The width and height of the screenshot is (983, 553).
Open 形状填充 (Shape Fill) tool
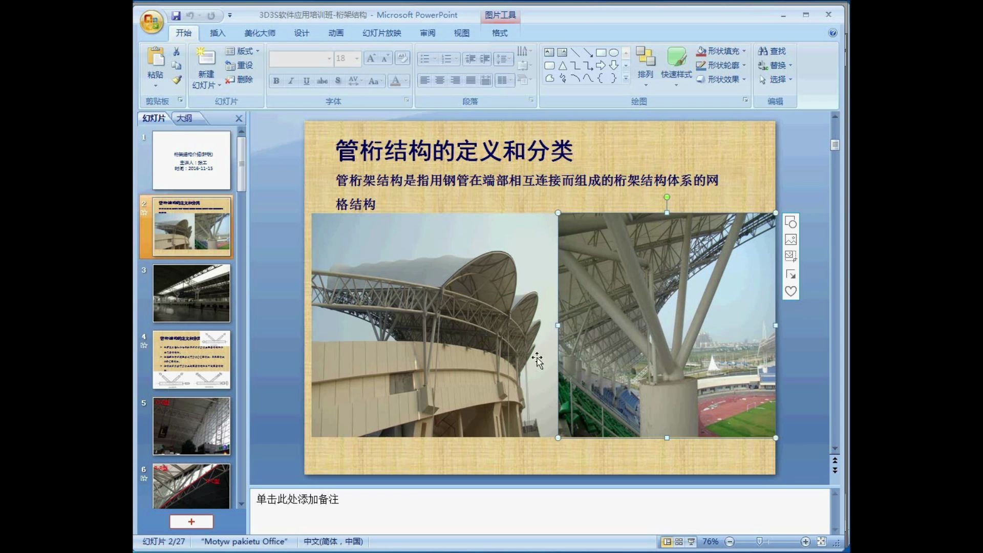click(720, 51)
